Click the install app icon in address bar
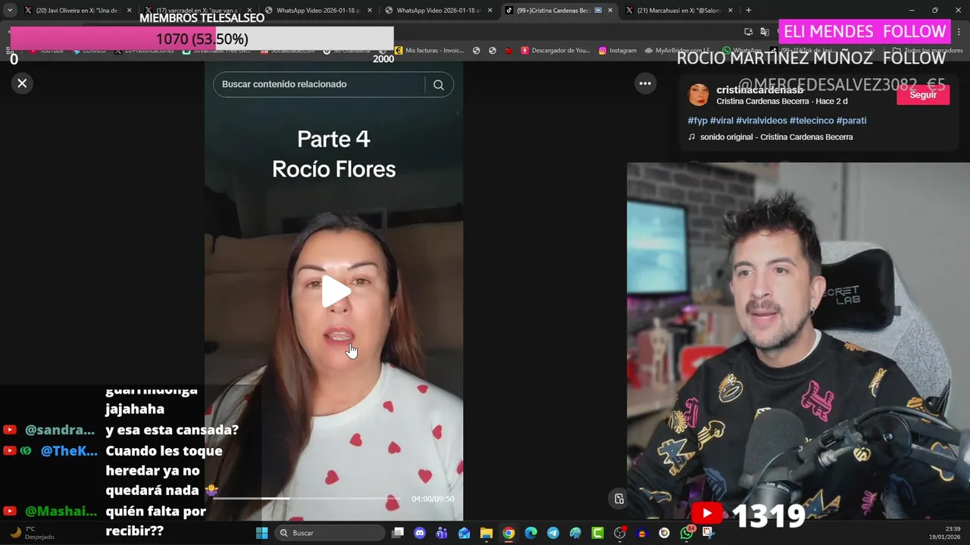The width and height of the screenshot is (970, 545). point(748,32)
